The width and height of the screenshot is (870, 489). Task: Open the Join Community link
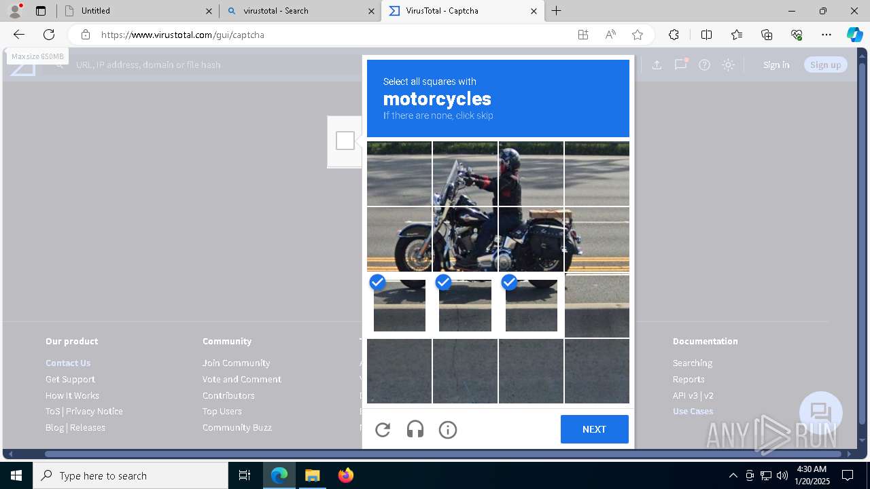coord(236,363)
